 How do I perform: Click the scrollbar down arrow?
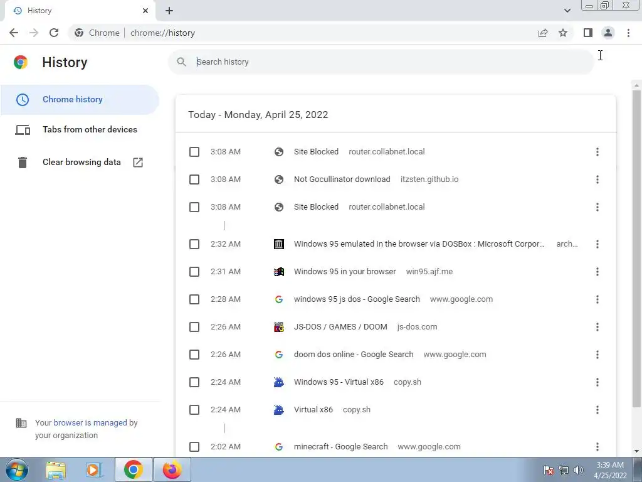coord(636,452)
